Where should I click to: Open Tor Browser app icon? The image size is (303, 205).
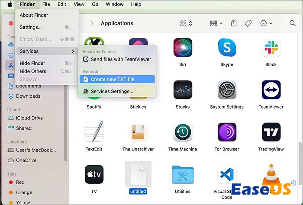(226, 132)
